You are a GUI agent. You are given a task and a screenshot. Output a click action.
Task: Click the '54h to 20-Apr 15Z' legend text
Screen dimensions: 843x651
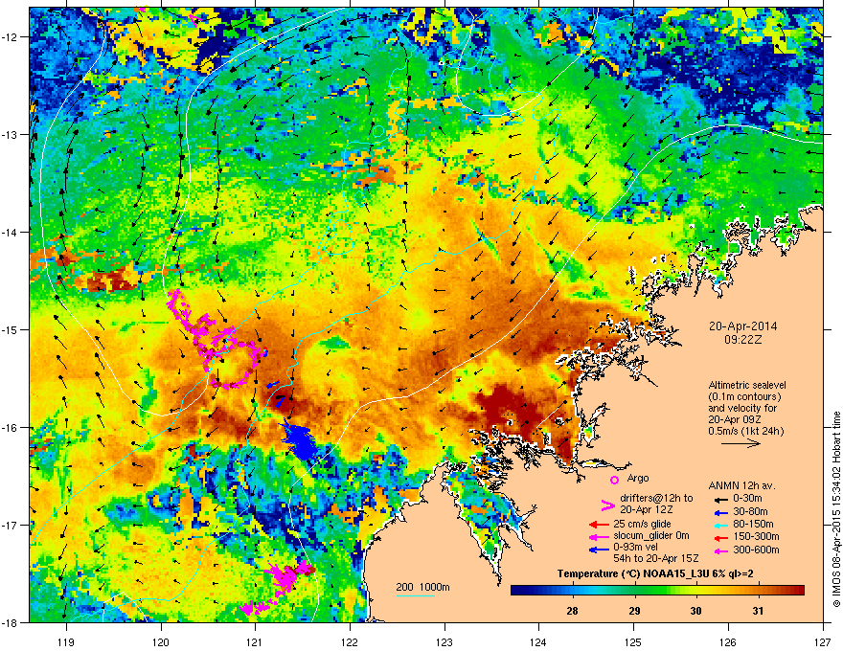[x=656, y=558]
